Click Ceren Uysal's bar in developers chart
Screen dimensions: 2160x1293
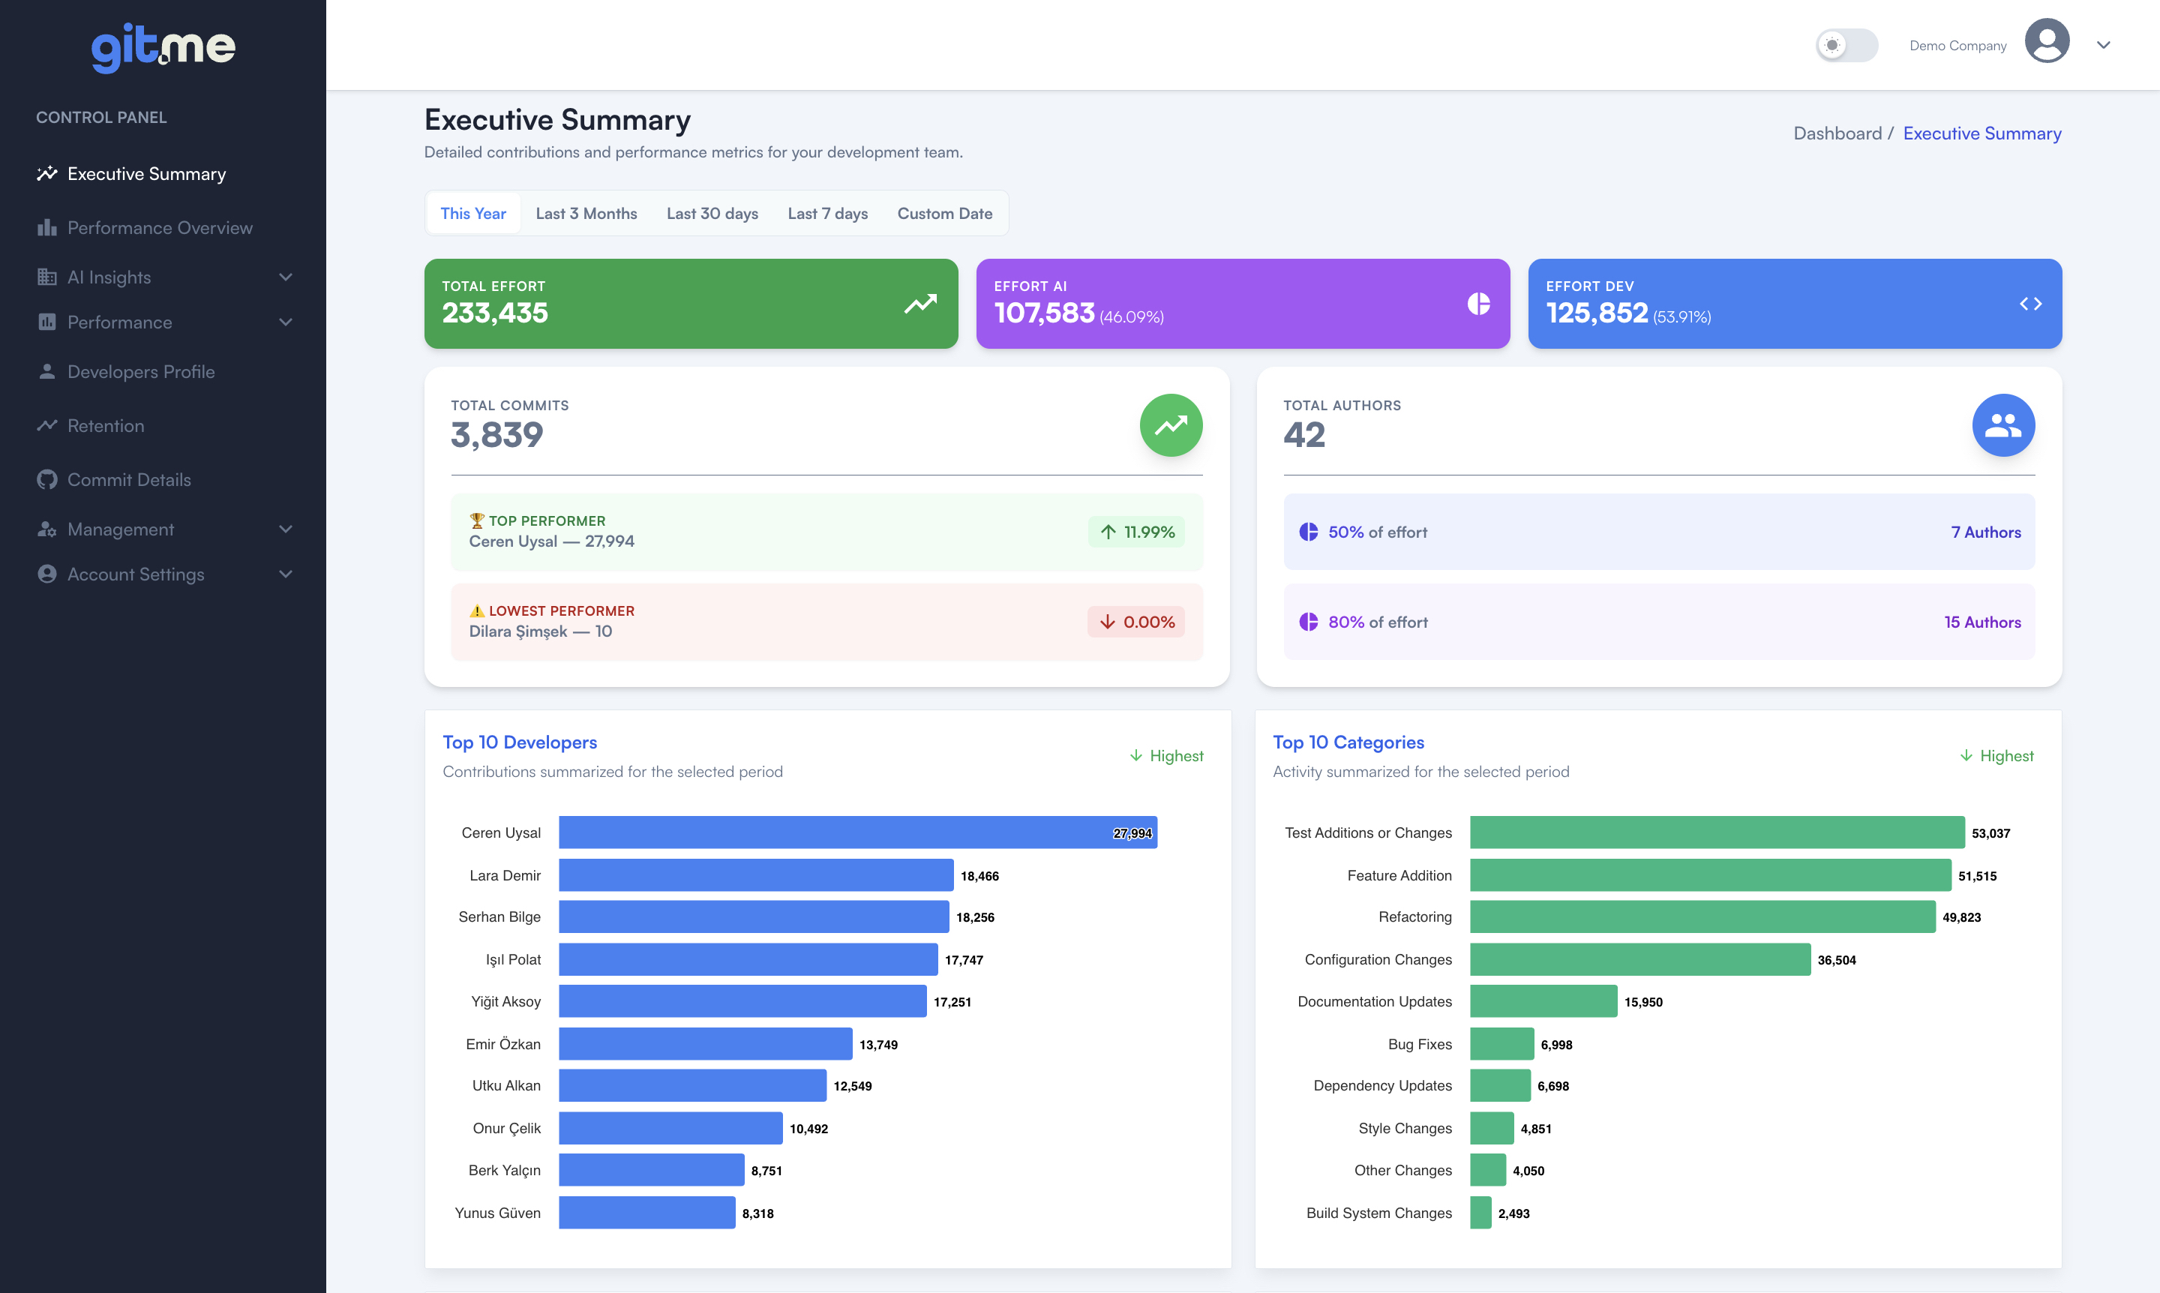point(857,833)
